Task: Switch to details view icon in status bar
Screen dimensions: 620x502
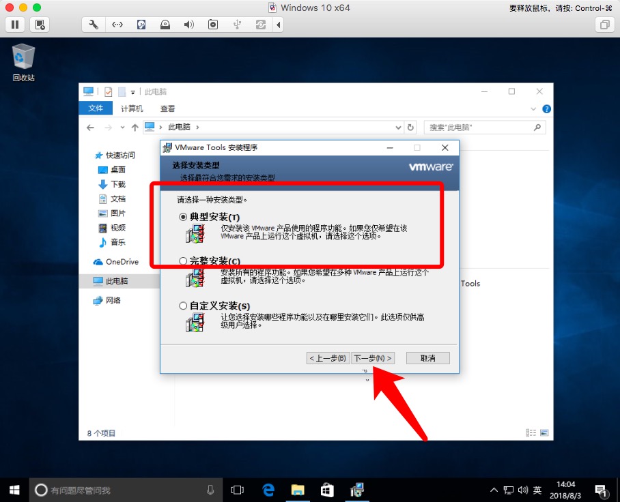Action: tap(531, 433)
